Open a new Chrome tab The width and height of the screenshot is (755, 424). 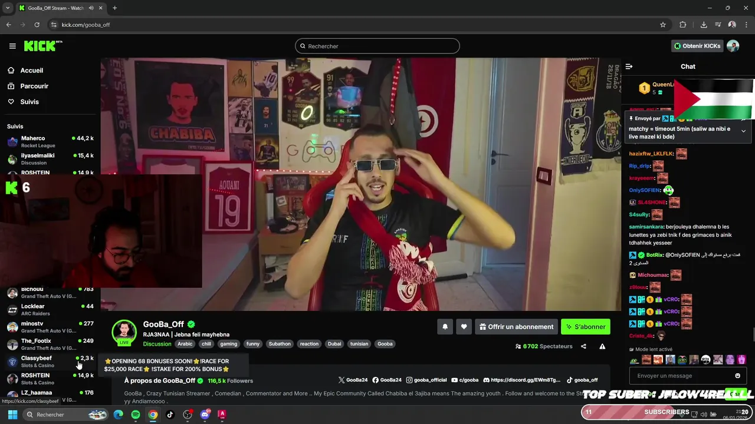click(114, 8)
